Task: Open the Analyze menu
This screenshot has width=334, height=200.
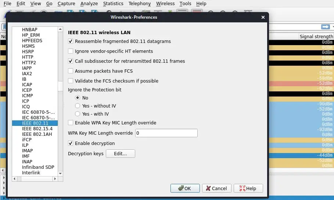Action: coord(89,4)
